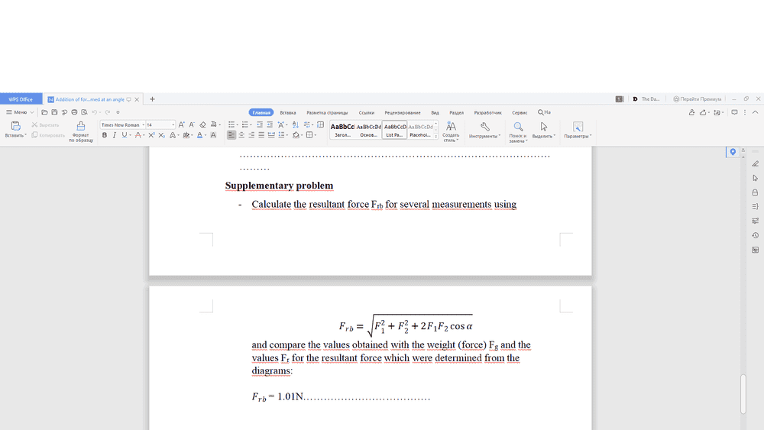Open paragraph shading fill color bucket
764x430 pixels.
coord(296,135)
